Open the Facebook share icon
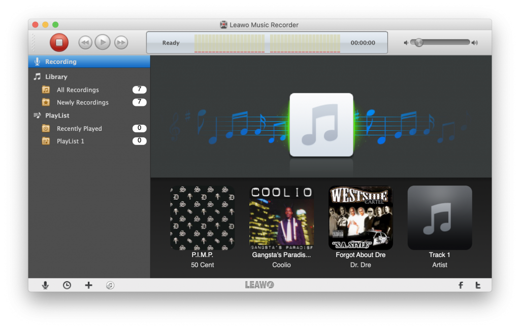Image resolution: width=520 pixels, height=329 pixels. (x=461, y=285)
